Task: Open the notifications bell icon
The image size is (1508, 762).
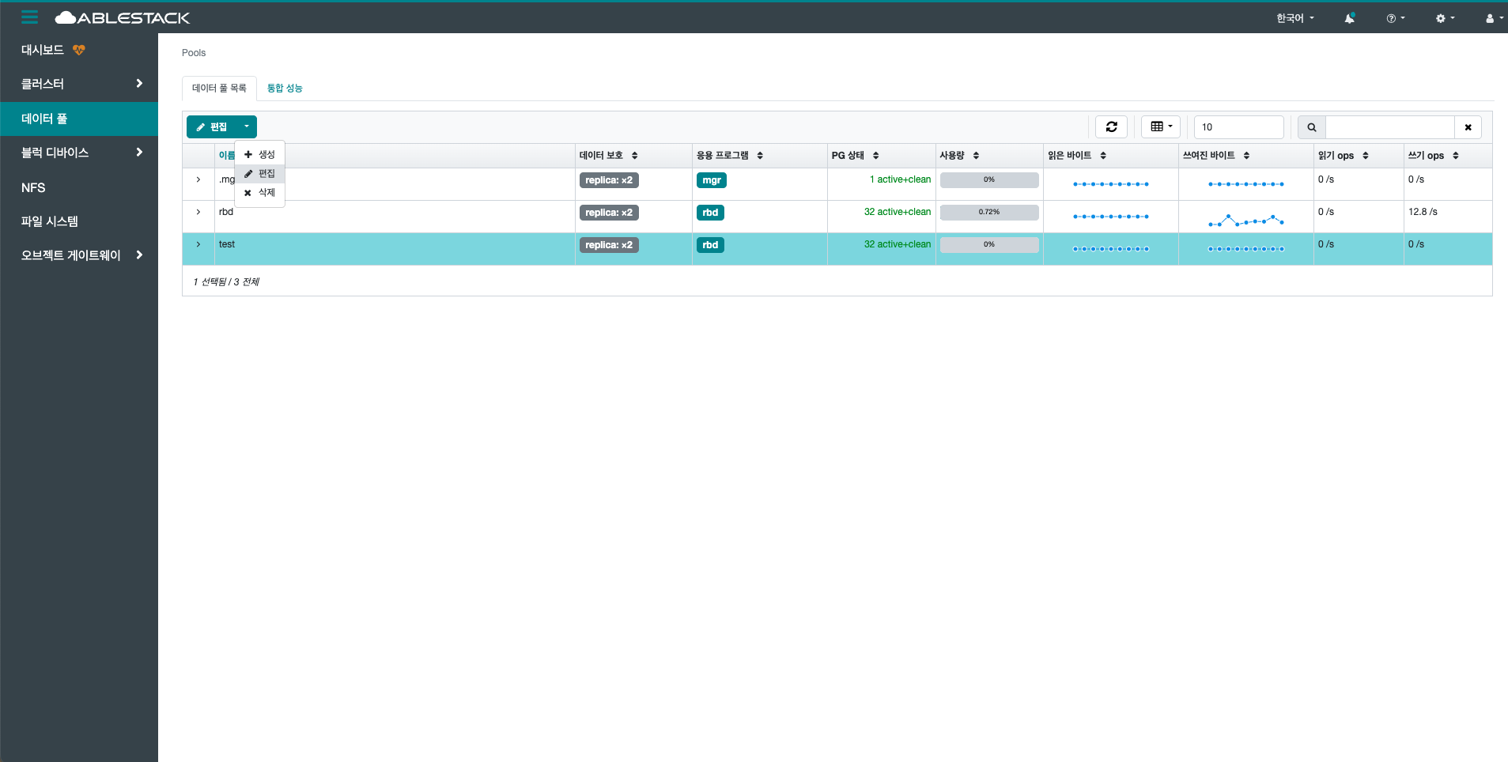Action: (x=1349, y=18)
